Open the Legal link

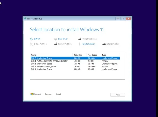point(58,94)
